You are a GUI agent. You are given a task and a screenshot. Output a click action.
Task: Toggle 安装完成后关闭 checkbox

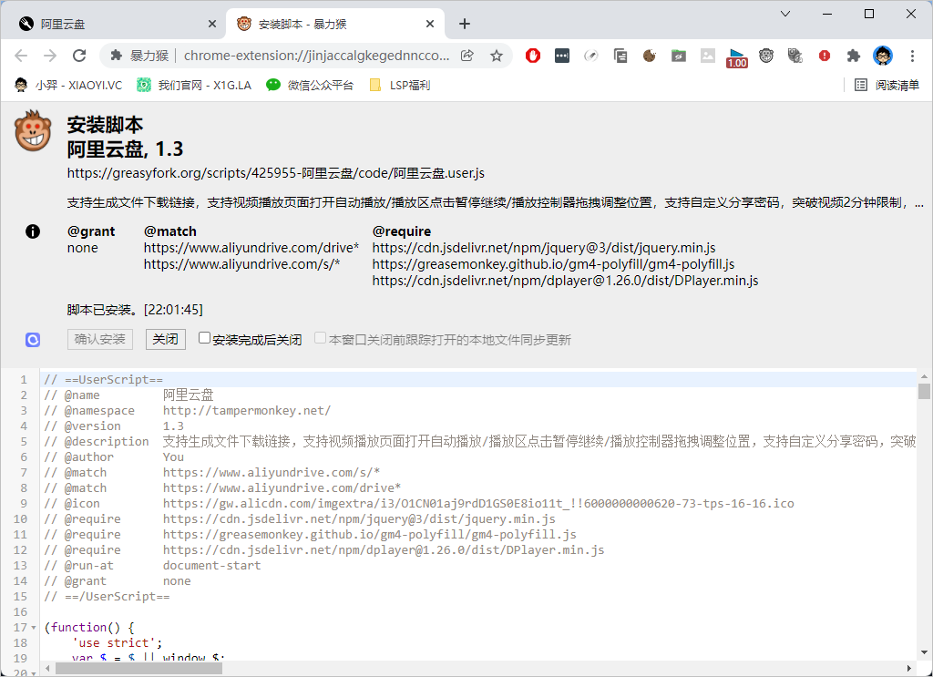[204, 338]
